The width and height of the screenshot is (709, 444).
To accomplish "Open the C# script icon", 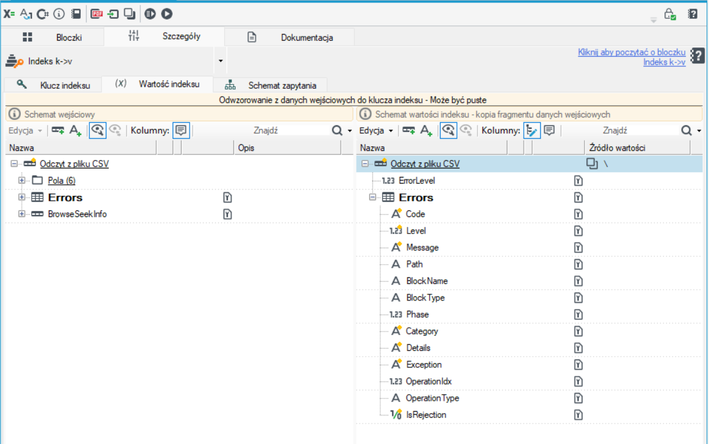I will 43,14.
